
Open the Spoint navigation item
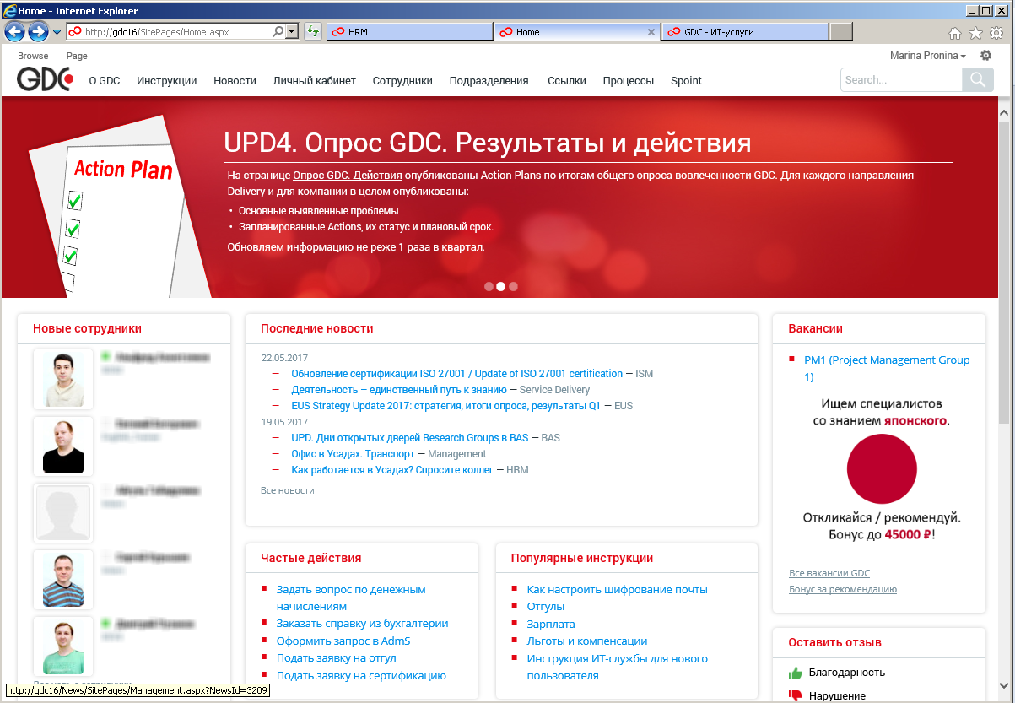point(686,81)
